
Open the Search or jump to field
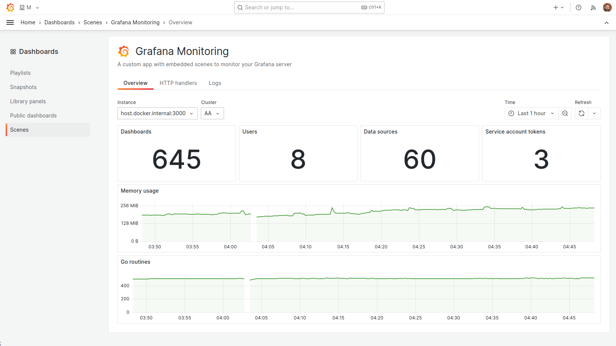[309, 7]
